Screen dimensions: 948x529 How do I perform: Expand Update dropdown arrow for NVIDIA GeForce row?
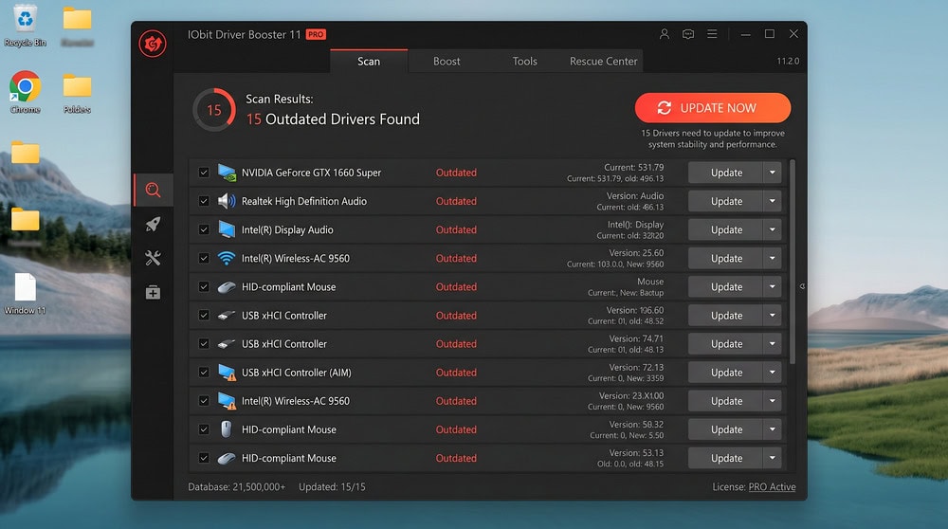pos(772,173)
